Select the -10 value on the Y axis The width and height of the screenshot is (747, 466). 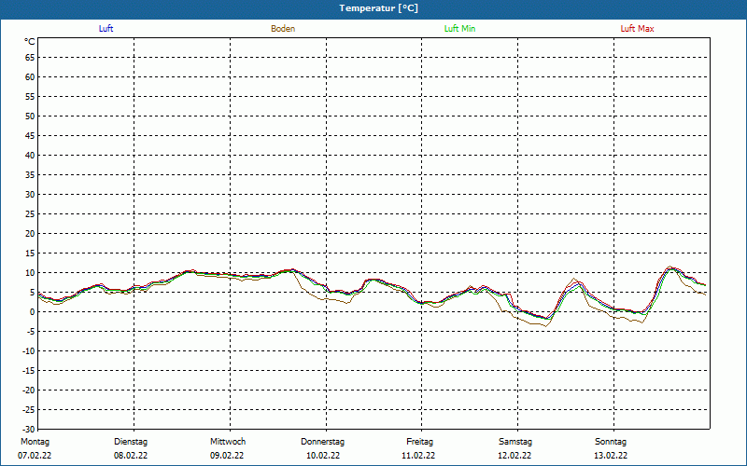coord(29,351)
